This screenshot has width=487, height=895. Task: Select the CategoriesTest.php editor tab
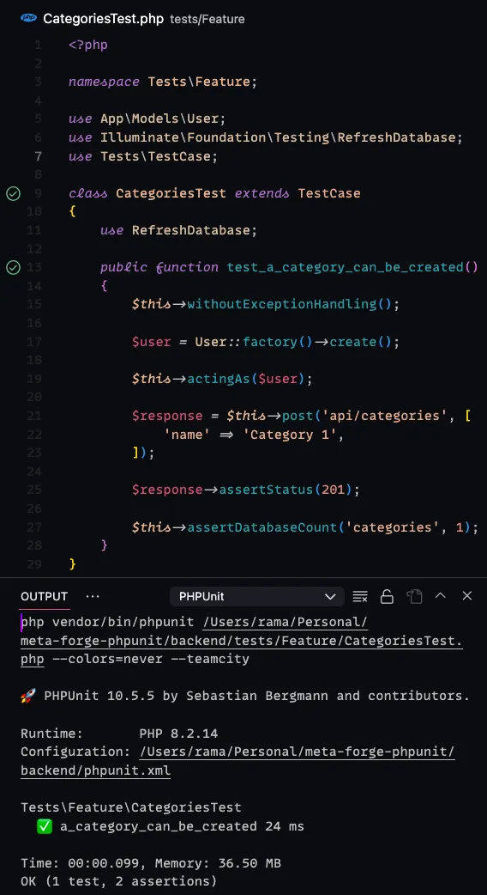coord(103,19)
